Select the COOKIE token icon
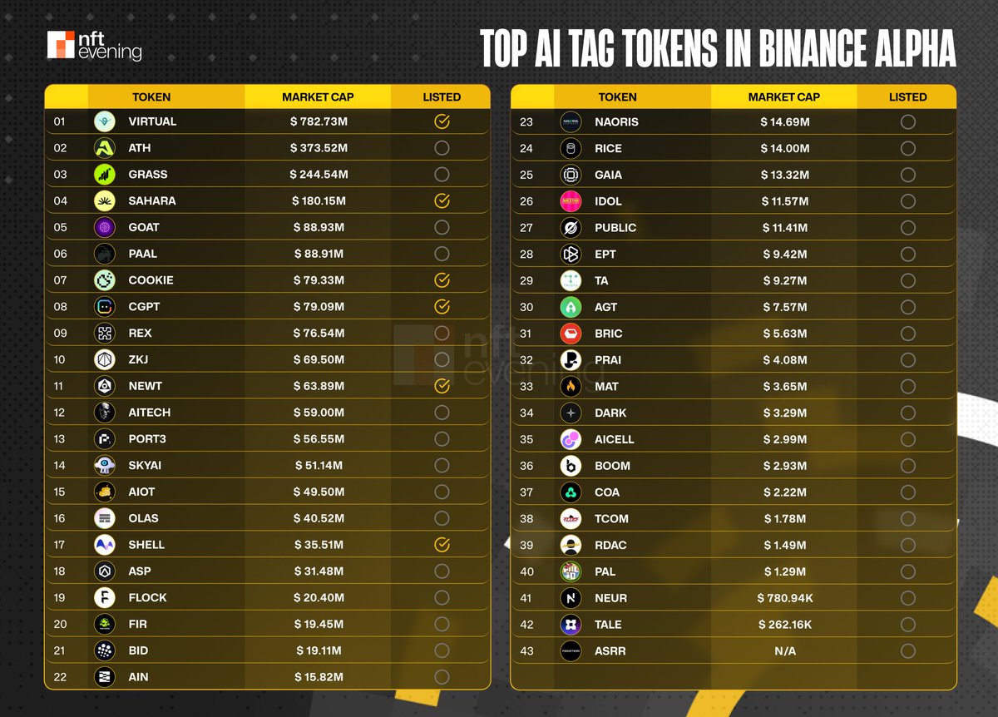 (x=105, y=280)
